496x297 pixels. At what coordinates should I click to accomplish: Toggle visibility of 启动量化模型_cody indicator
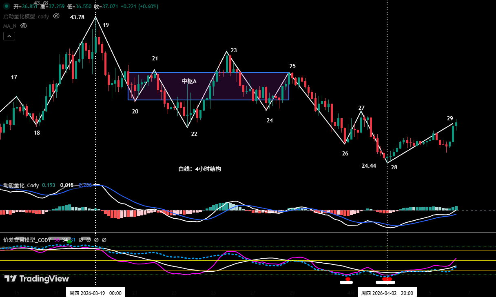56,16
